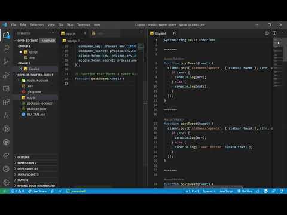Open the Go menu
This screenshot has height=215, width=287.
61,25
